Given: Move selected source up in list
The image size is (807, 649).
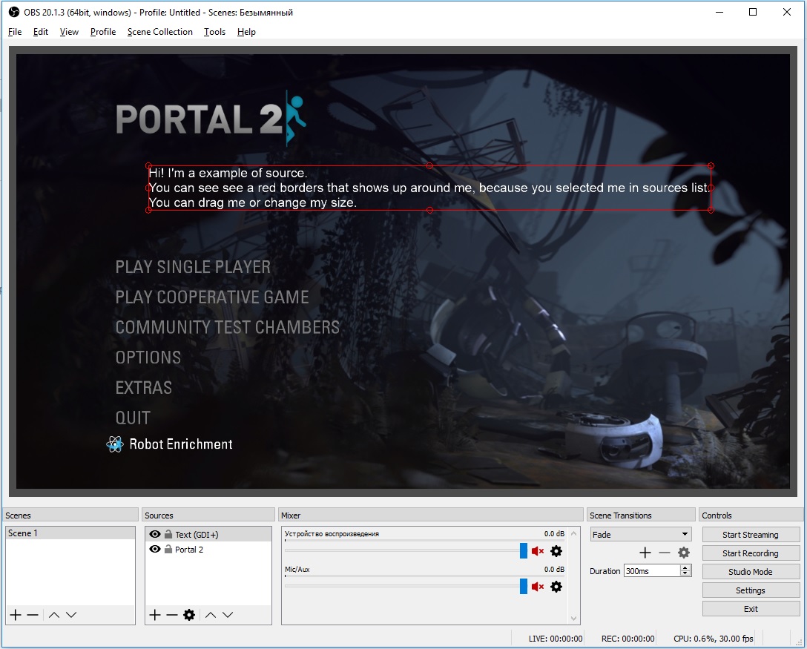Looking at the screenshot, I should coord(211,615).
